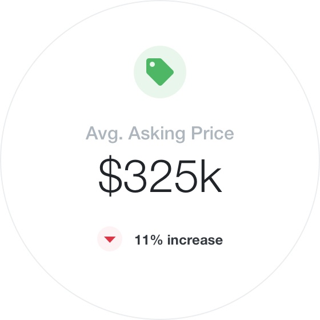320x320 pixels.
Task: Click the white hole in the price tag
Action: [152, 64]
